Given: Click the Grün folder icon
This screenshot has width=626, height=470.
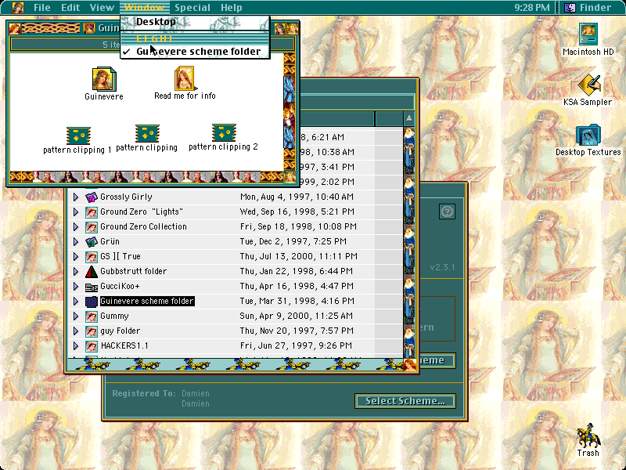Looking at the screenshot, I should click(92, 241).
